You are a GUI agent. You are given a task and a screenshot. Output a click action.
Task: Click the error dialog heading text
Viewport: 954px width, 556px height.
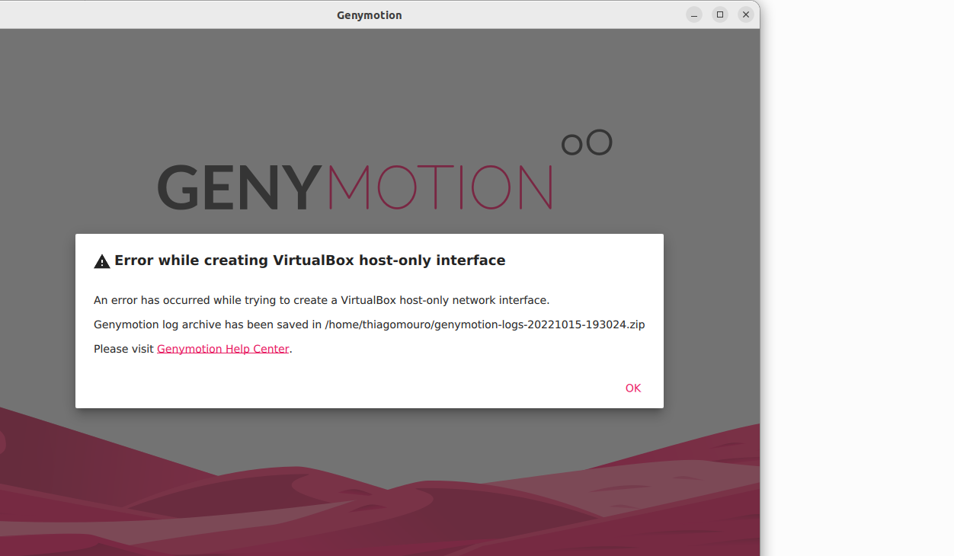coord(310,260)
